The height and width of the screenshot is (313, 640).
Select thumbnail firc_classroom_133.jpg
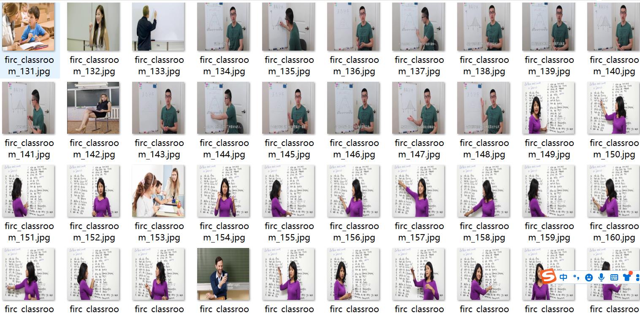point(158,27)
